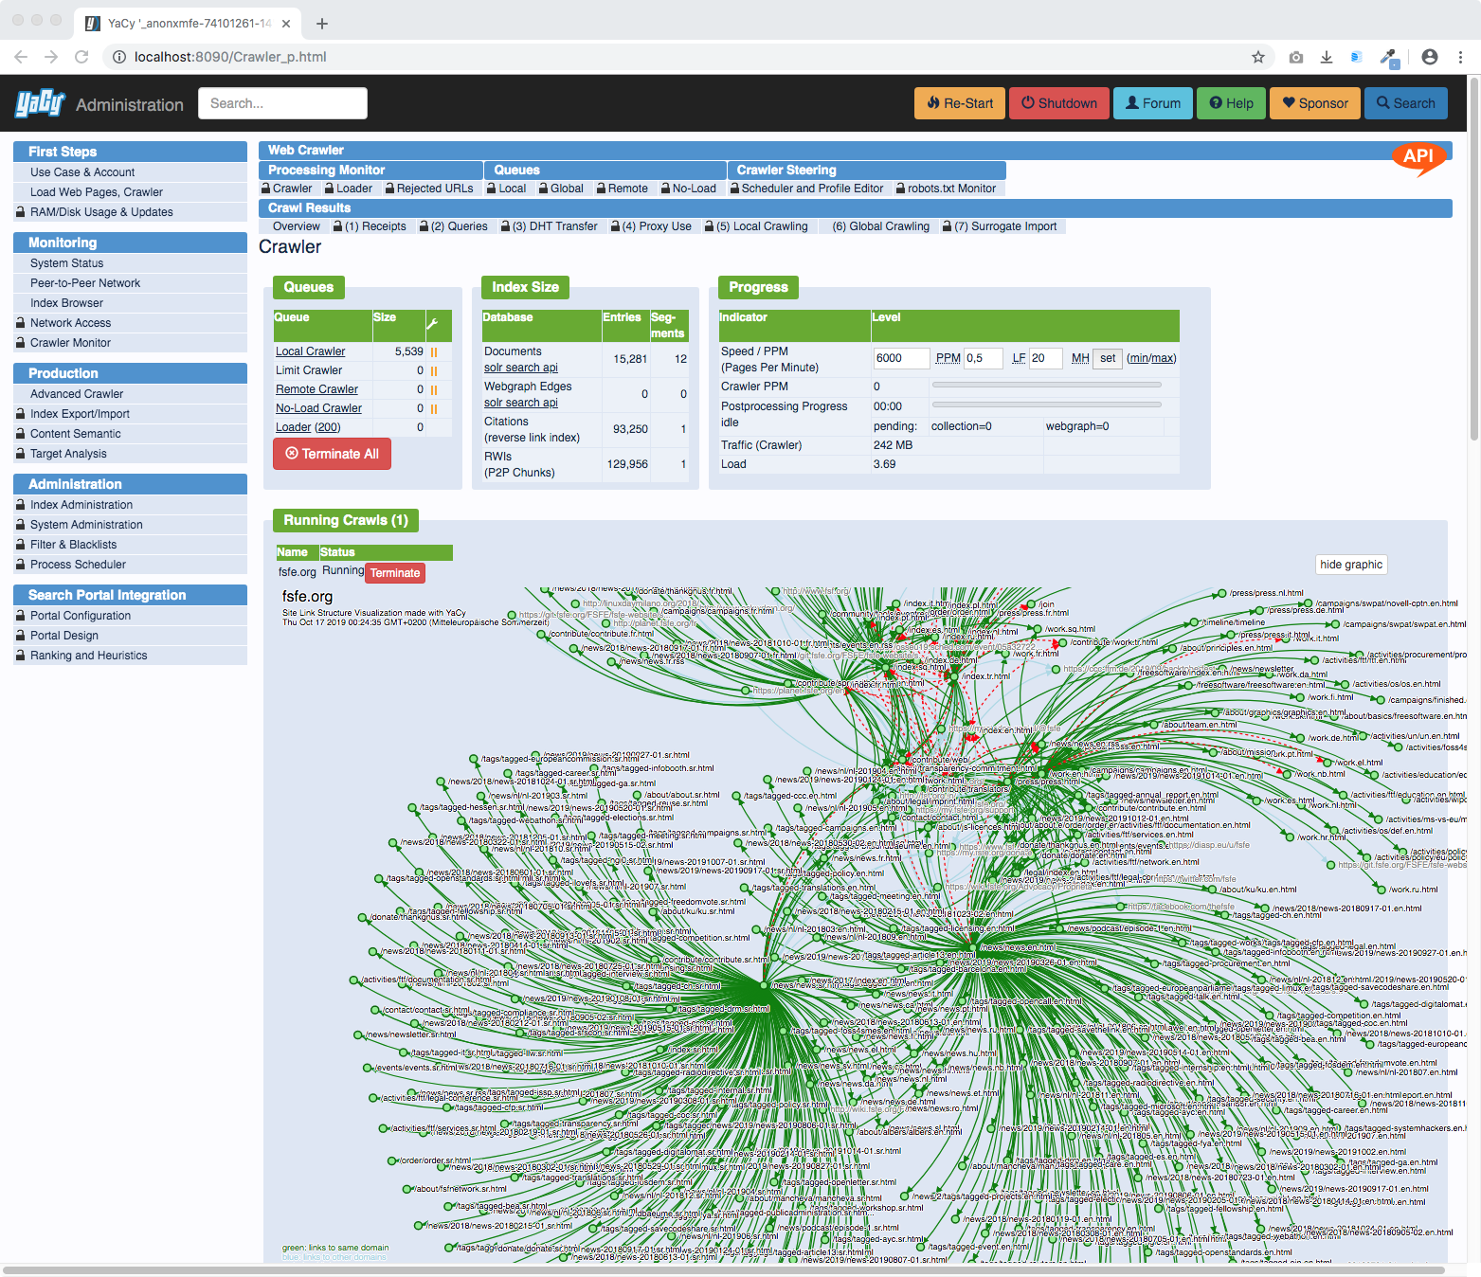View site information icon in address bar

click(x=119, y=57)
